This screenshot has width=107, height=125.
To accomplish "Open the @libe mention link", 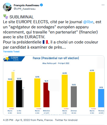I will (88, 22).
